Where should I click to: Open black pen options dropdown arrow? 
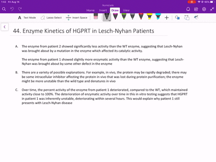pos(110,20)
